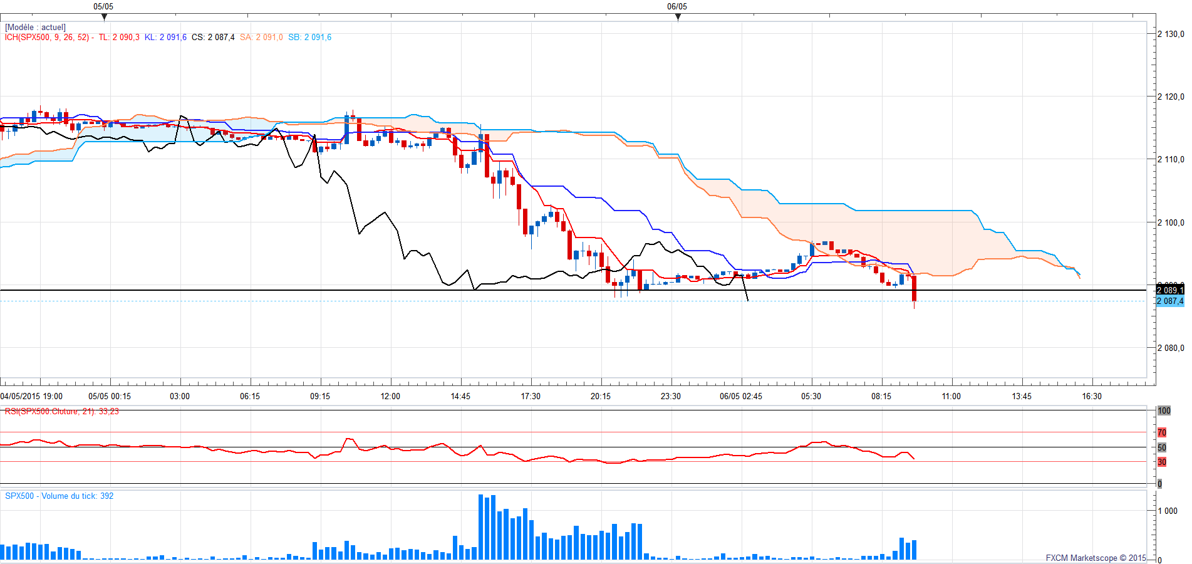Click the 2 080,0 price axis label
1192x564 pixels.
tap(1171, 348)
